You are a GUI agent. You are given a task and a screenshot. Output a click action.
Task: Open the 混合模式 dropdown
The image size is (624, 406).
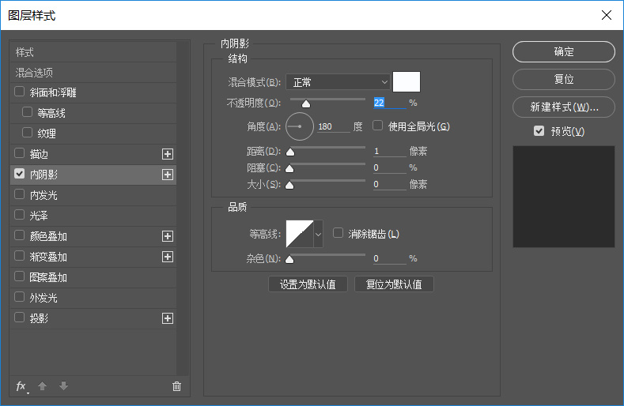point(338,82)
